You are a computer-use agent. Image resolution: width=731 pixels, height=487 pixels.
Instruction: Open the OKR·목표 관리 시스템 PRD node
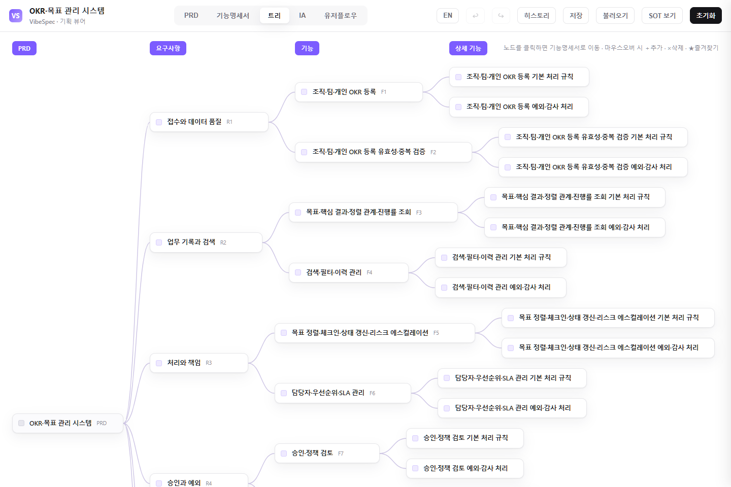68,423
